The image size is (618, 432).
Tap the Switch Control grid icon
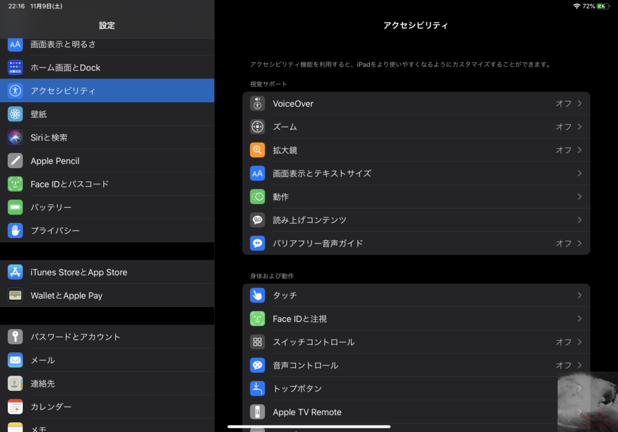point(257,341)
